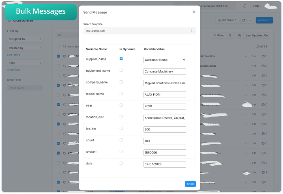Open the Select Template dropdown

pos(139,31)
